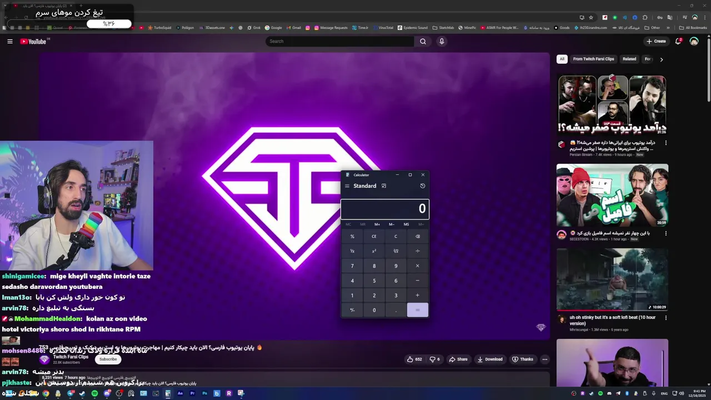Screen dimensions: 711x400
Task: Click the number 3 key
Action: coord(395,296)
